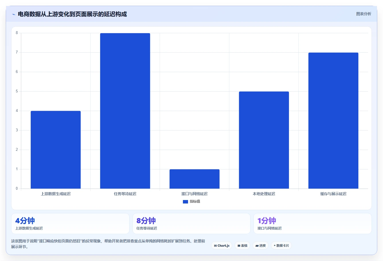Viewport: 383px width, 261px height.
Task: Click the chart title 电商数据从上游变化到页面展示的延迟构成
Action: [x=72, y=14]
